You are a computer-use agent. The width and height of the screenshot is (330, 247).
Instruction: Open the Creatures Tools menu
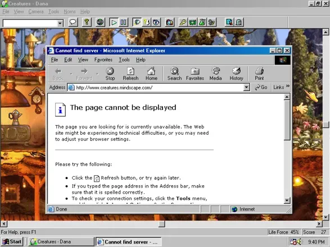53,12
